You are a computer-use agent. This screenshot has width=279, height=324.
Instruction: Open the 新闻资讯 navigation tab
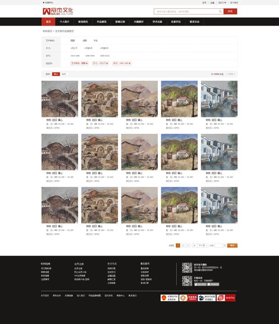click(83, 22)
